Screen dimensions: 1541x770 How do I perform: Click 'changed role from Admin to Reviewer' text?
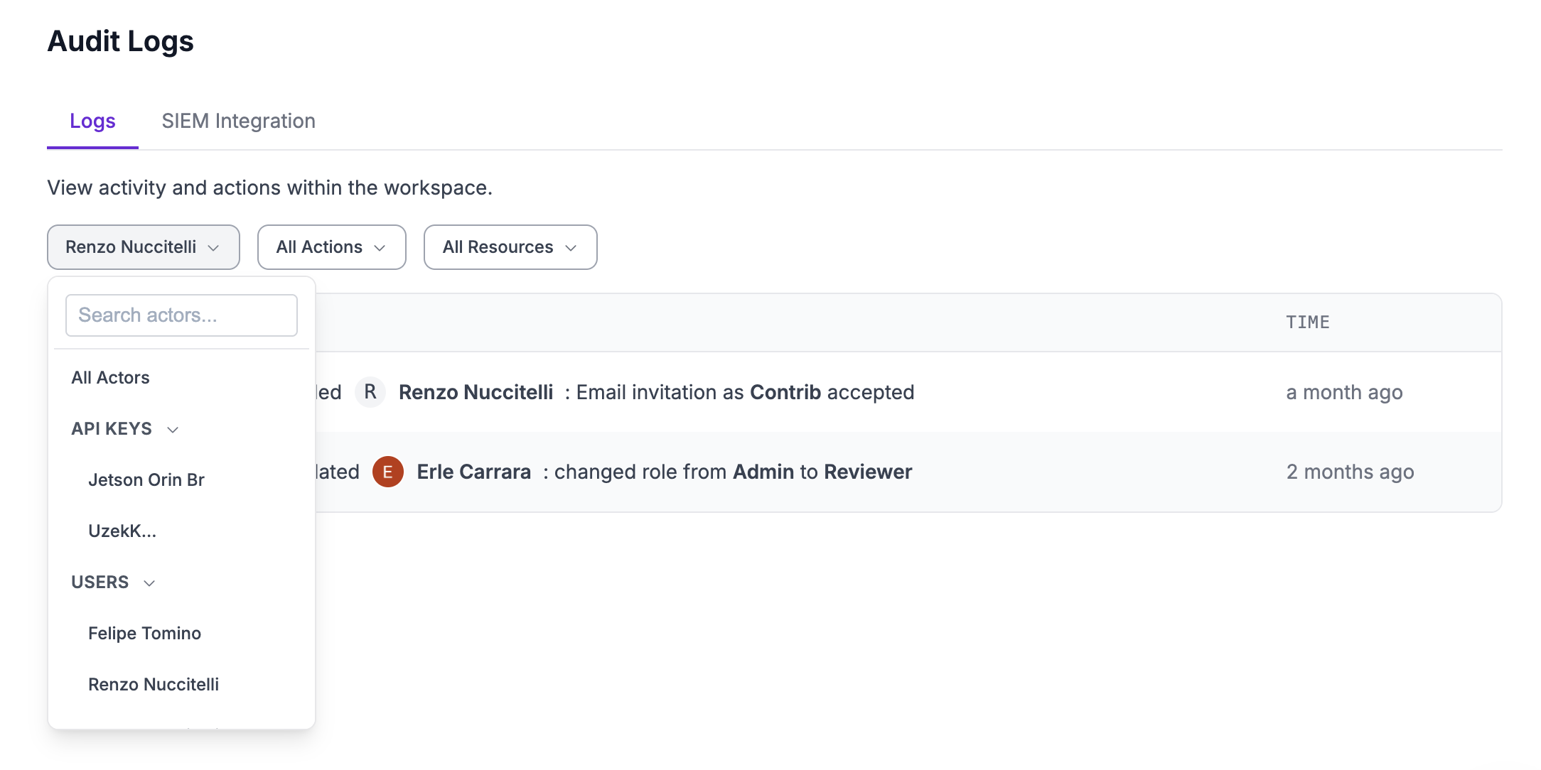point(733,472)
